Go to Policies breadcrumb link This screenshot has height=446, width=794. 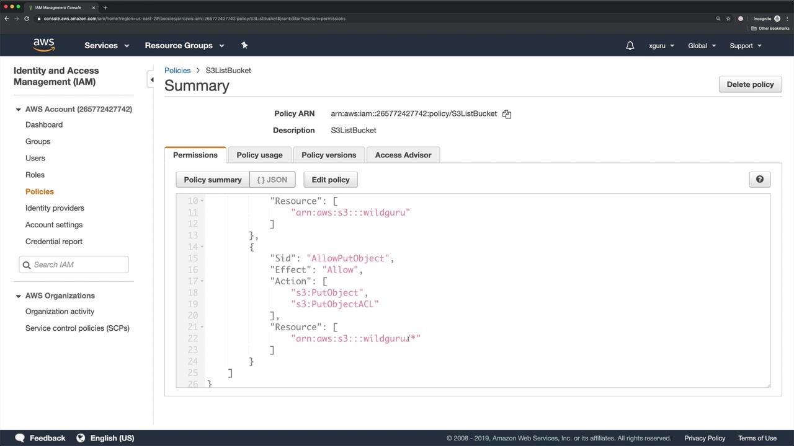pyautogui.click(x=177, y=71)
